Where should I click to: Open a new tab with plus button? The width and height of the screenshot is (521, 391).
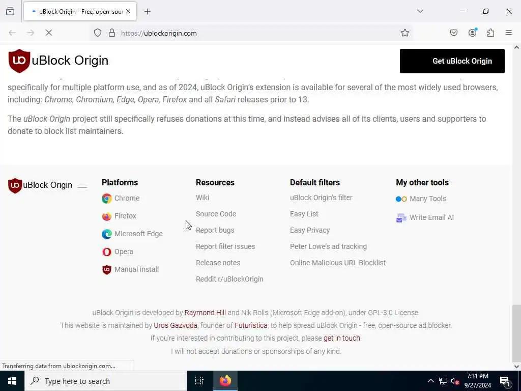pos(148,12)
